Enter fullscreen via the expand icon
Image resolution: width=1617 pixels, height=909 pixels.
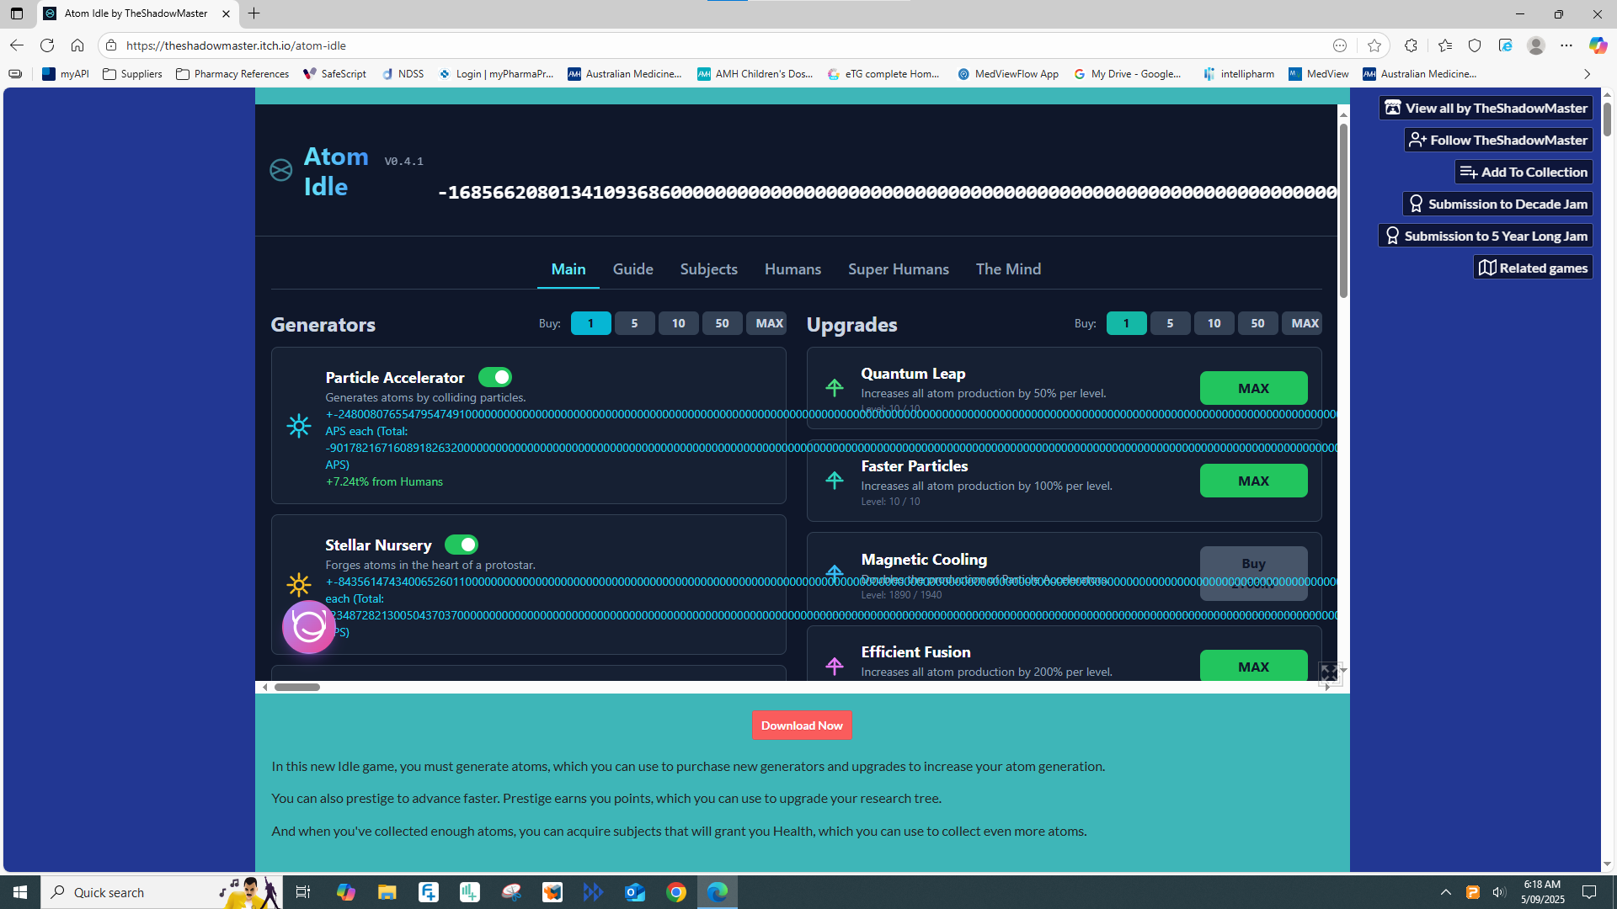pos(1329,672)
